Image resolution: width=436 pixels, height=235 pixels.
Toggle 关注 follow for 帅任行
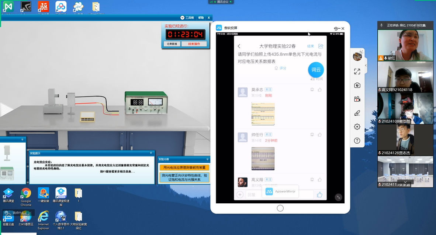(x=269, y=135)
